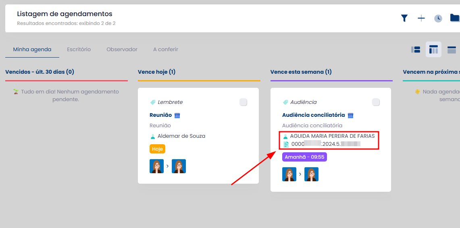460x228 pixels.
Task: Switch to the list layout view icon
Action: click(x=416, y=50)
